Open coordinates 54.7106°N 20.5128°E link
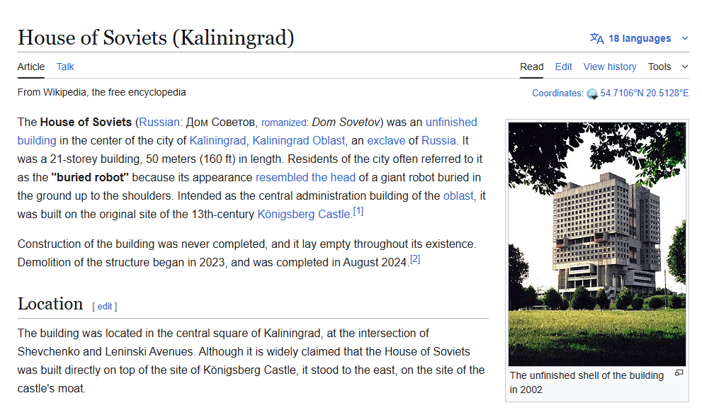 (644, 93)
